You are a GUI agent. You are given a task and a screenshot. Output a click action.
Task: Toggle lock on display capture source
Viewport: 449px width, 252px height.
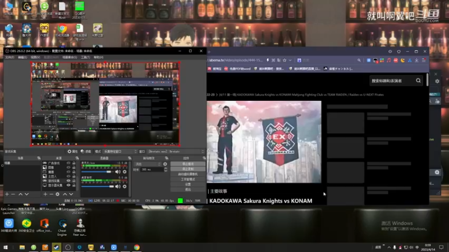tap(74, 185)
